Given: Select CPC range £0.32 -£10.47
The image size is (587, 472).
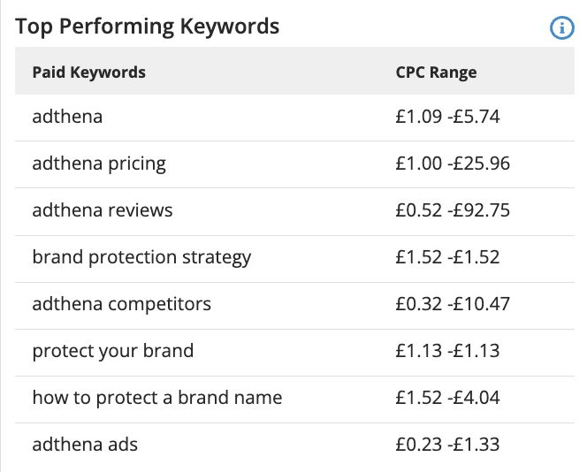Looking at the screenshot, I should click(453, 304).
